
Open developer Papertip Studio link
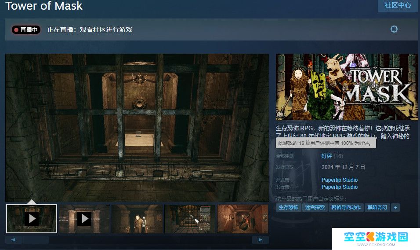(x=340, y=180)
